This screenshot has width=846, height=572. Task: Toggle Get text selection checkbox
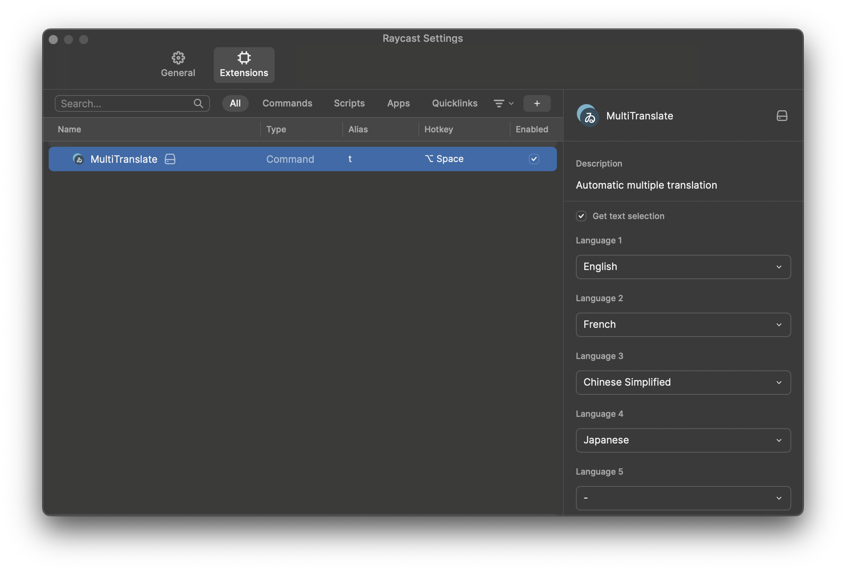click(x=581, y=216)
